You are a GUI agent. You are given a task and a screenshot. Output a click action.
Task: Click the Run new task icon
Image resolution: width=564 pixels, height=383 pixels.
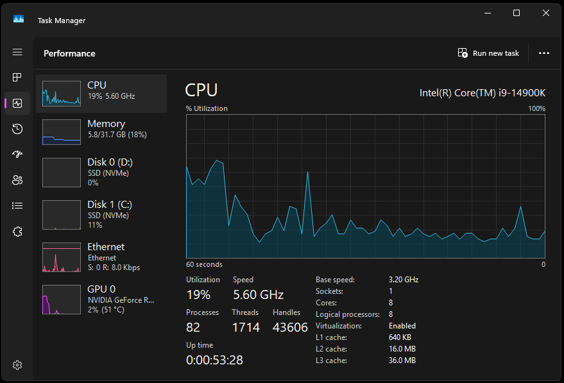click(463, 53)
